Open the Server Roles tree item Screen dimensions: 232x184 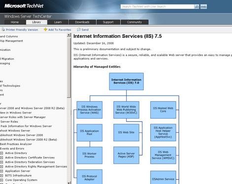pos(9,122)
